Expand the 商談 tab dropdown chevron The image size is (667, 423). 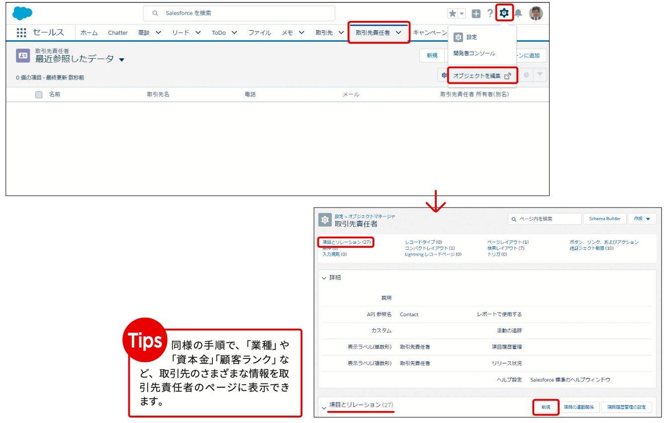159,33
